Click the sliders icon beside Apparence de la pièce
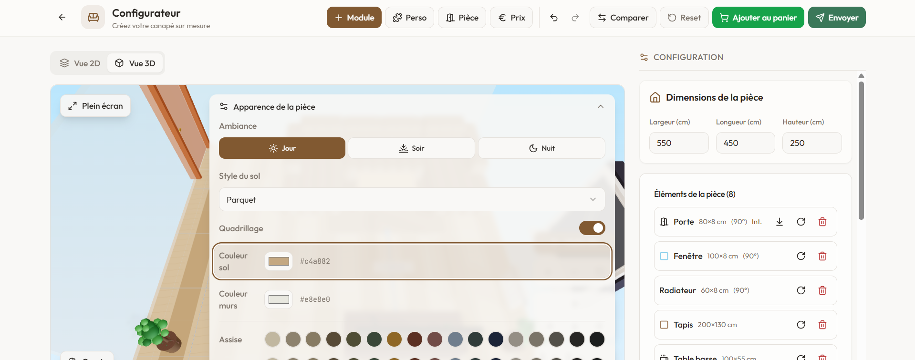Viewport: 915px width, 360px height. 224,106
